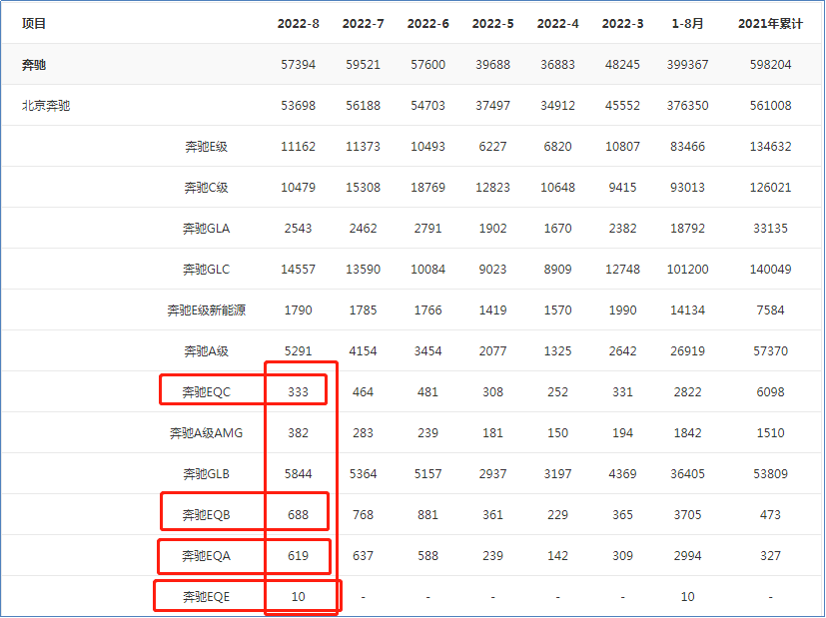Click the 688 cell in 奔驰EQB row
Viewport: 826px width, 618px height.
point(299,515)
